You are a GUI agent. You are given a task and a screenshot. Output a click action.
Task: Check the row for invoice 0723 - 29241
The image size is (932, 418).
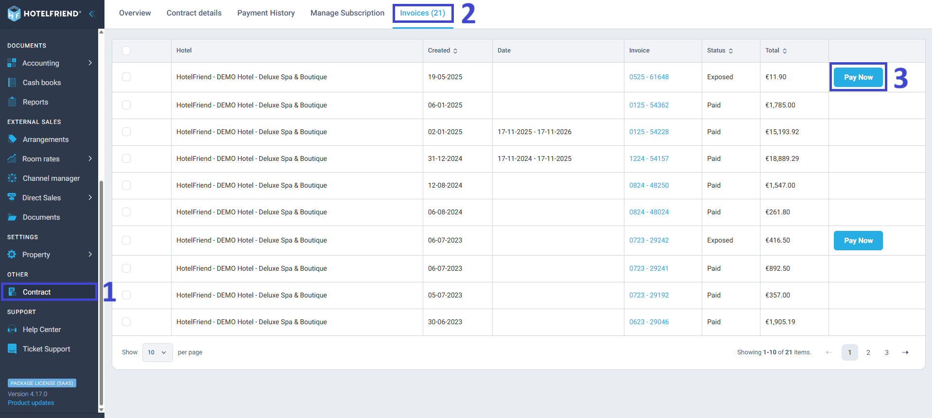126,268
